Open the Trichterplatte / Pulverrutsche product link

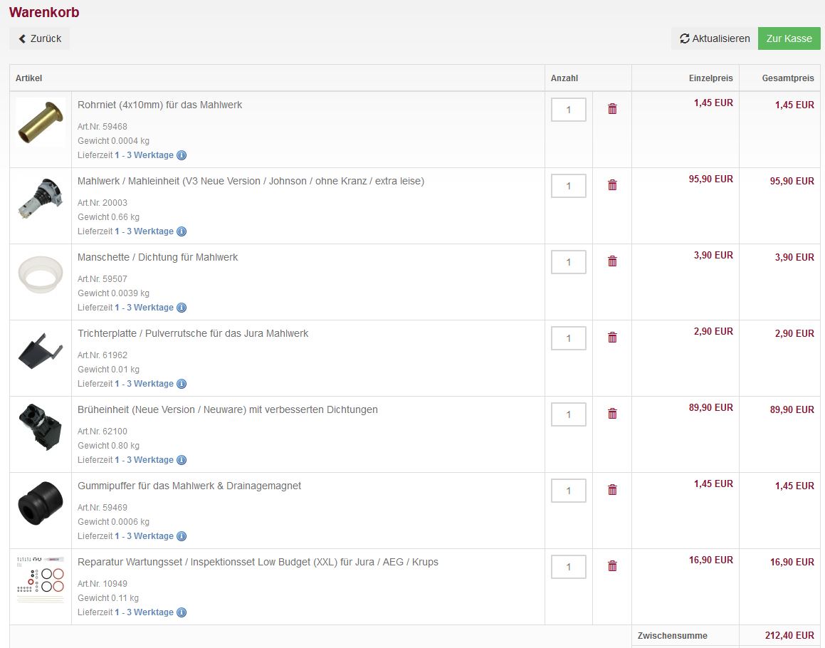(192, 333)
